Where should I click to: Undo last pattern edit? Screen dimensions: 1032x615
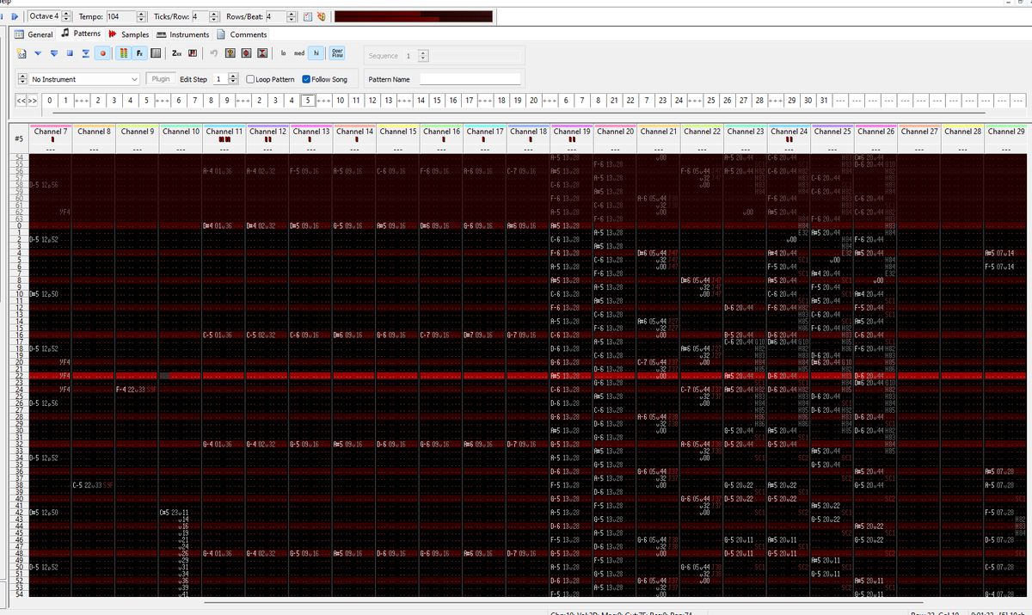(214, 53)
